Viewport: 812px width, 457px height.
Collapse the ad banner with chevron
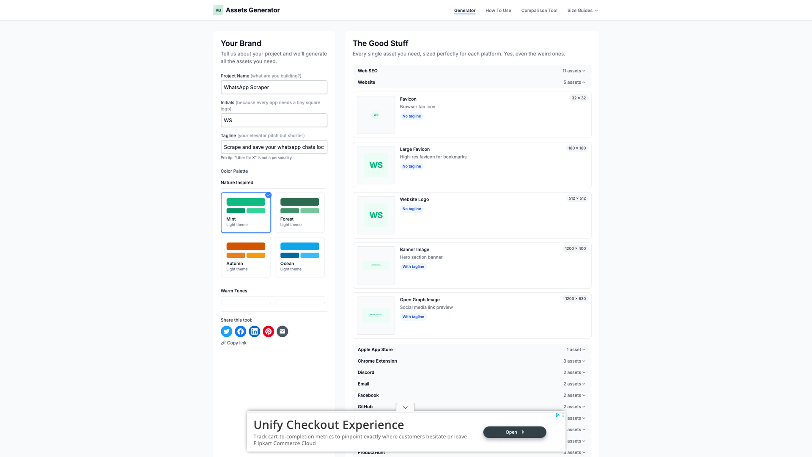pyautogui.click(x=405, y=407)
